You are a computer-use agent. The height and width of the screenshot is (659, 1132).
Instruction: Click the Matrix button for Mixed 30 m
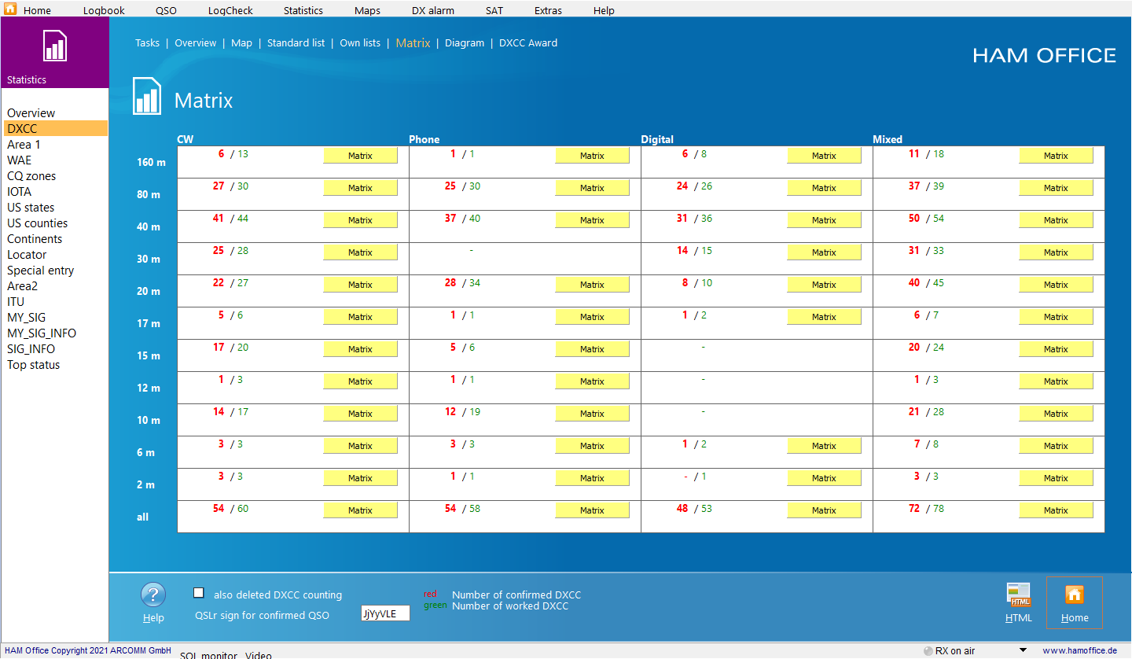click(1056, 252)
